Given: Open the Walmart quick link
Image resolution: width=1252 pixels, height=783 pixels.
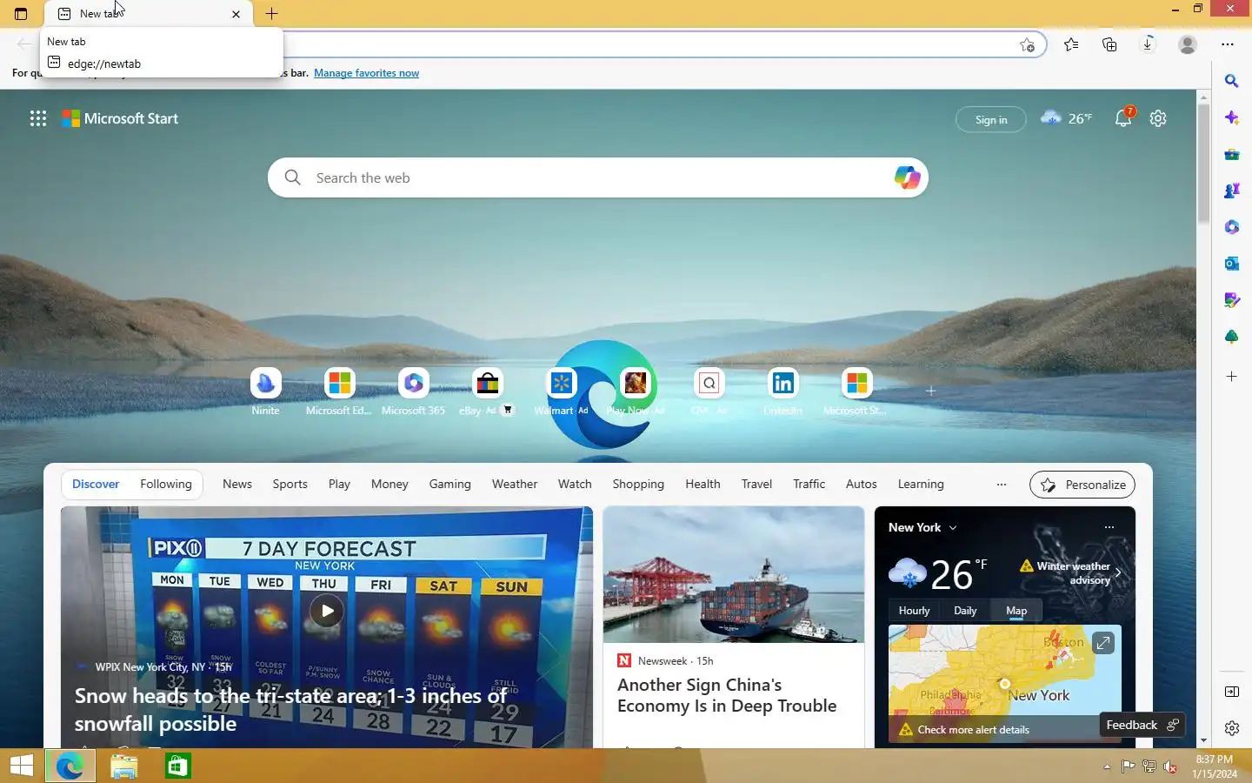Looking at the screenshot, I should (561, 391).
